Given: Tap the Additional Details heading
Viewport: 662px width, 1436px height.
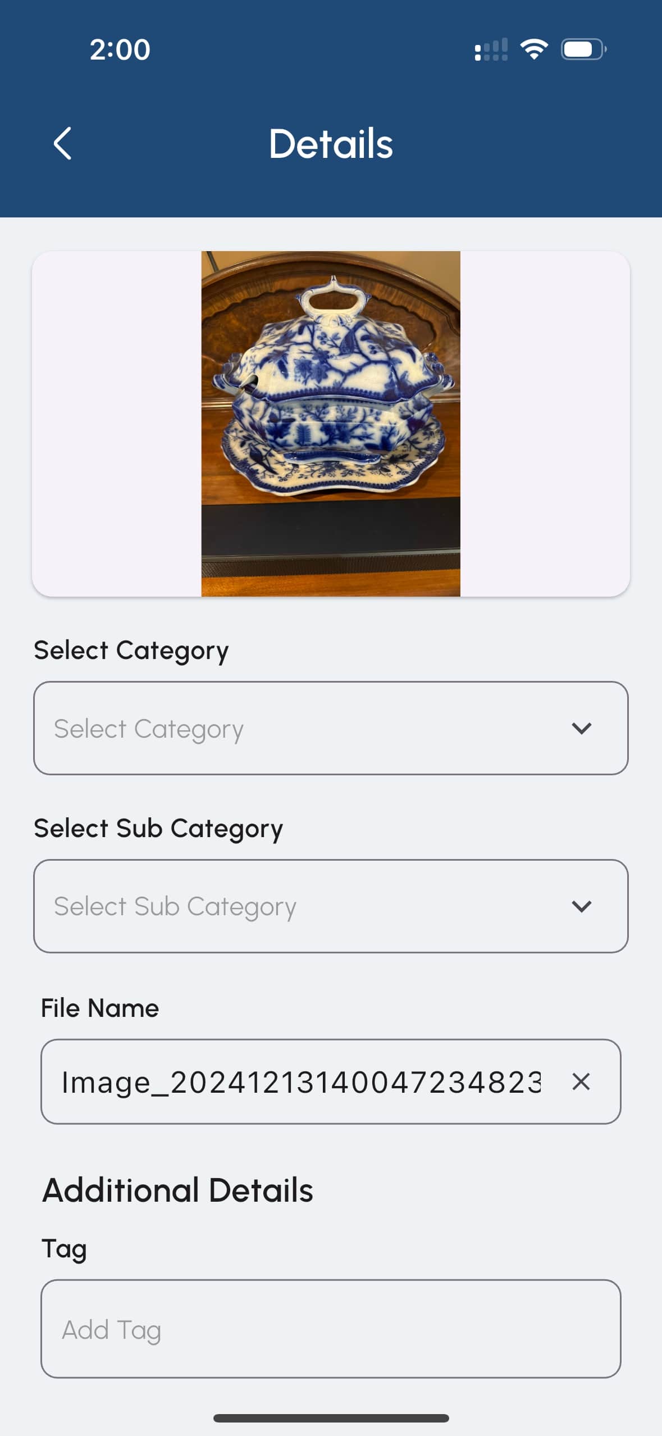Looking at the screenshot, I should click(177, 1190).
